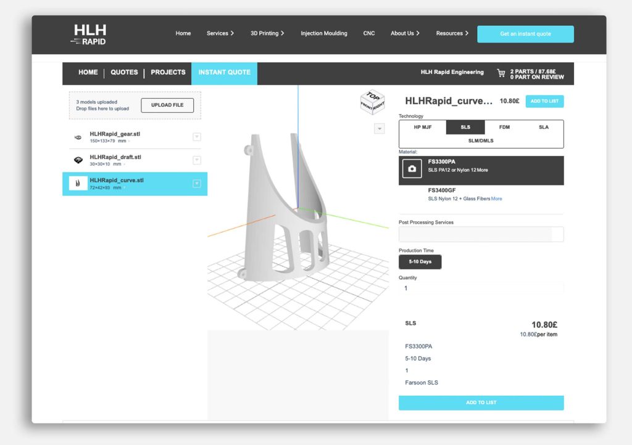Click the HLHRapid_gear.stl model thumbnail

[x=78, y=137]
